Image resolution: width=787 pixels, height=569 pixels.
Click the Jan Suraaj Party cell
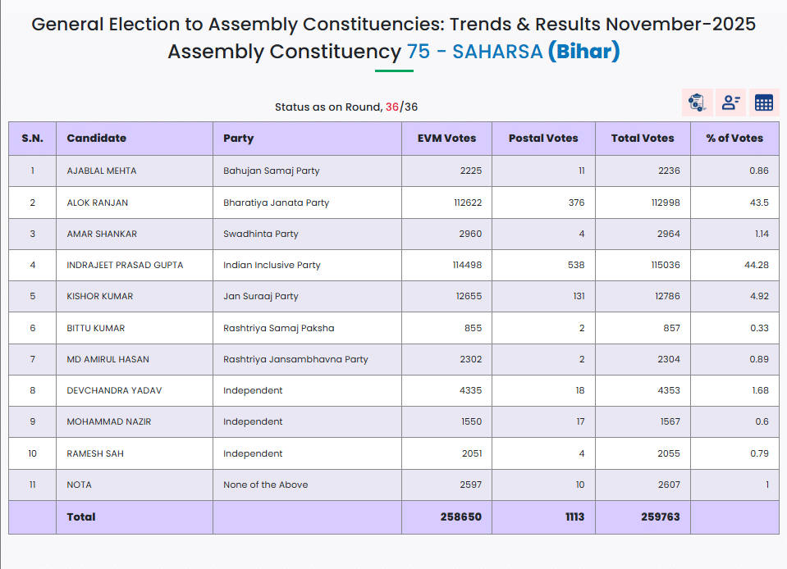[x=261, y=296]
